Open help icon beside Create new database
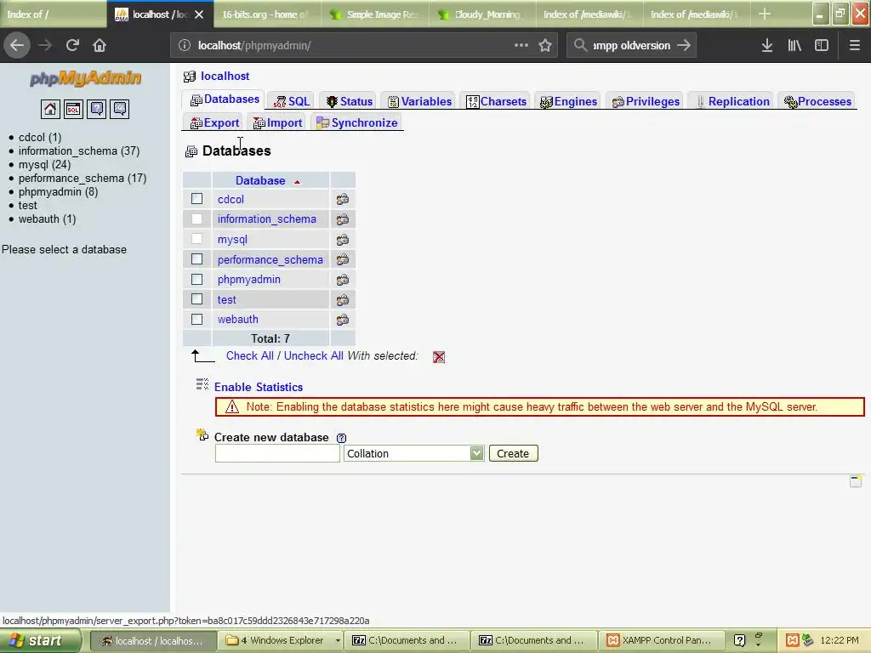This screenshot has width=871, height=653. (342, 438)
